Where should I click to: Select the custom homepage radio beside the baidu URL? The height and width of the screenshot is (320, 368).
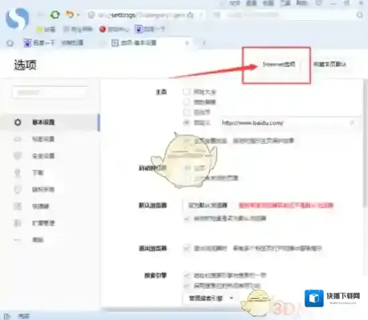pos(187,123)
